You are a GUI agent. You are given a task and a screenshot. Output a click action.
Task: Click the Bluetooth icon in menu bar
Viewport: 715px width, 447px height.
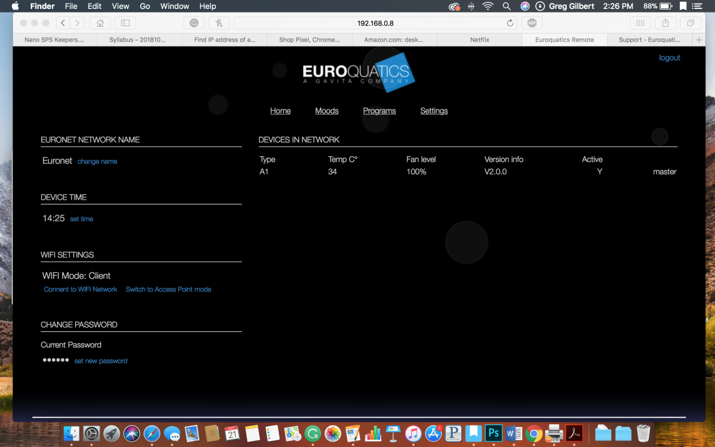pyautogui.click(x=471, y=6)
